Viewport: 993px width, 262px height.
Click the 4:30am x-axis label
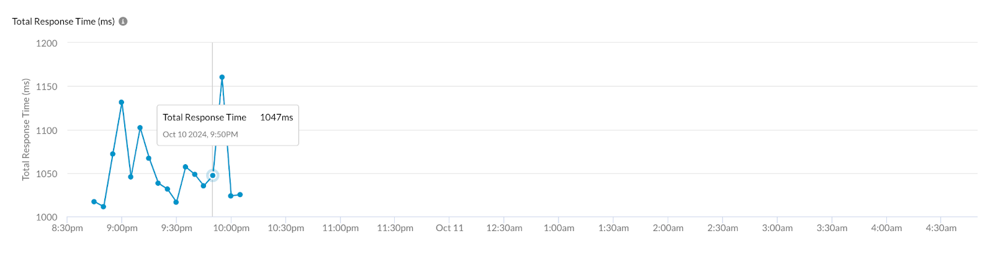[941, 228]
